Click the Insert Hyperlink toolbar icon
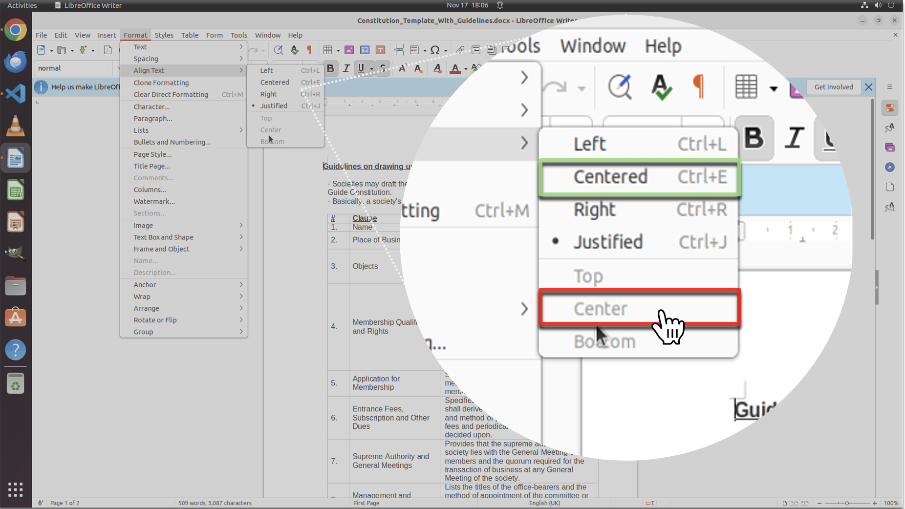Viewport: 905px width, 509px height. click(460, 50)
